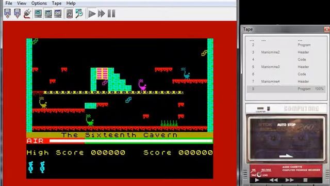Click the AIR supply bar in game
This screenshot has width=330, height=186.
[131, 141]
